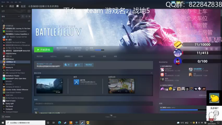Screen dimensions: 222x125
Task: Close the post-game summary panel
Action: pos(152,73)
